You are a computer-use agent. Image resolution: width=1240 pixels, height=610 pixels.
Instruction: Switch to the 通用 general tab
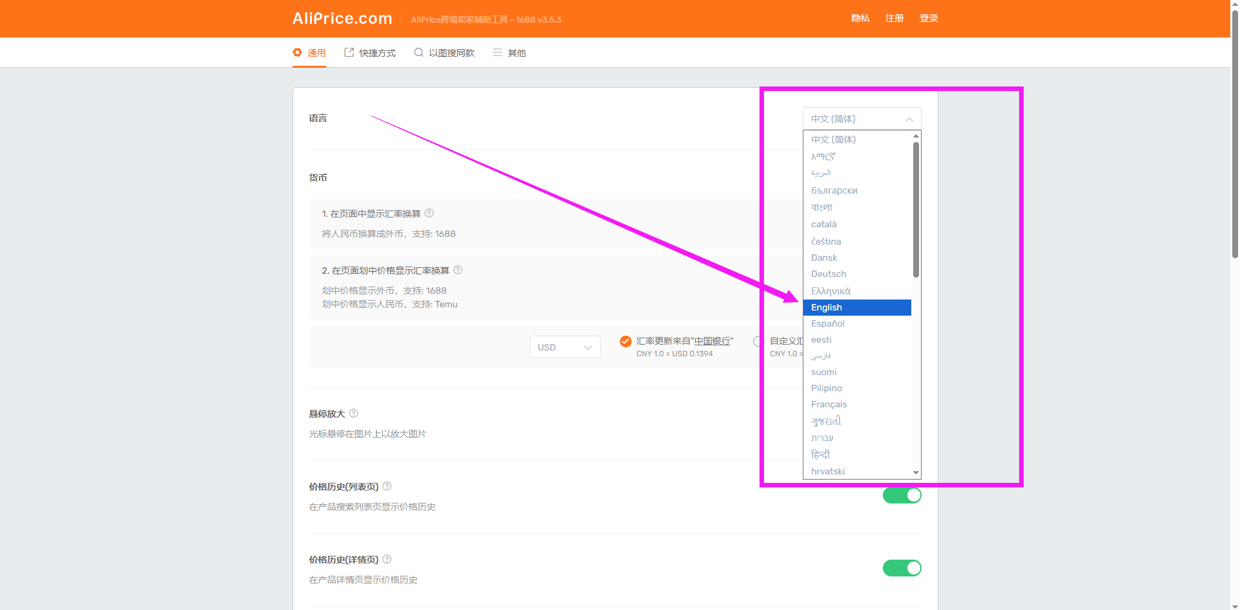(x=309, y=53)
